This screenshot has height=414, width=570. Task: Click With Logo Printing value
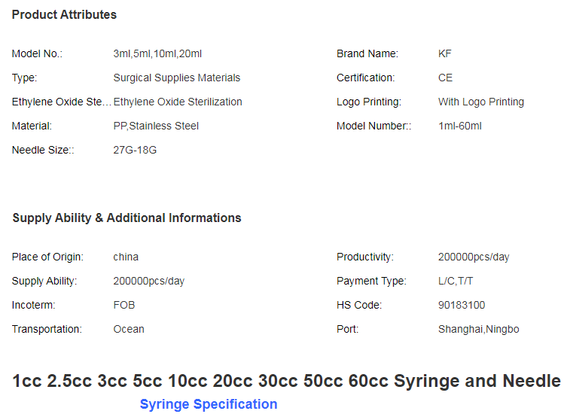(x=481, y=102)
